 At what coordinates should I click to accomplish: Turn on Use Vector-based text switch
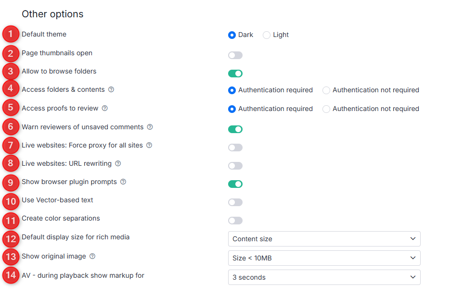tap(235, 202)
